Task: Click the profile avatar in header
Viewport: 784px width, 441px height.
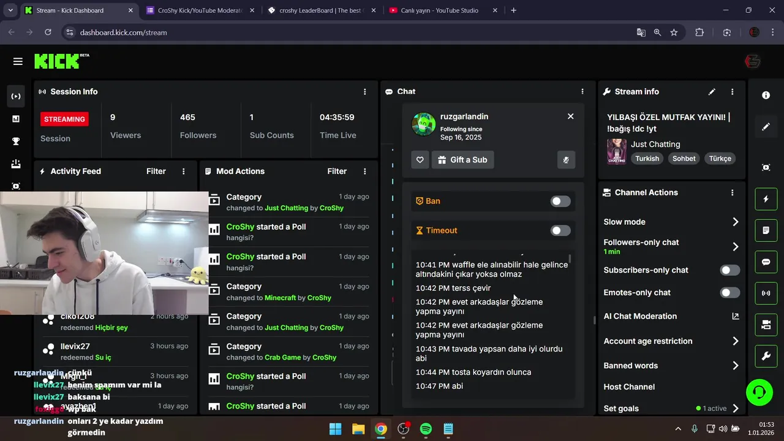Action: tap(752, 61)
